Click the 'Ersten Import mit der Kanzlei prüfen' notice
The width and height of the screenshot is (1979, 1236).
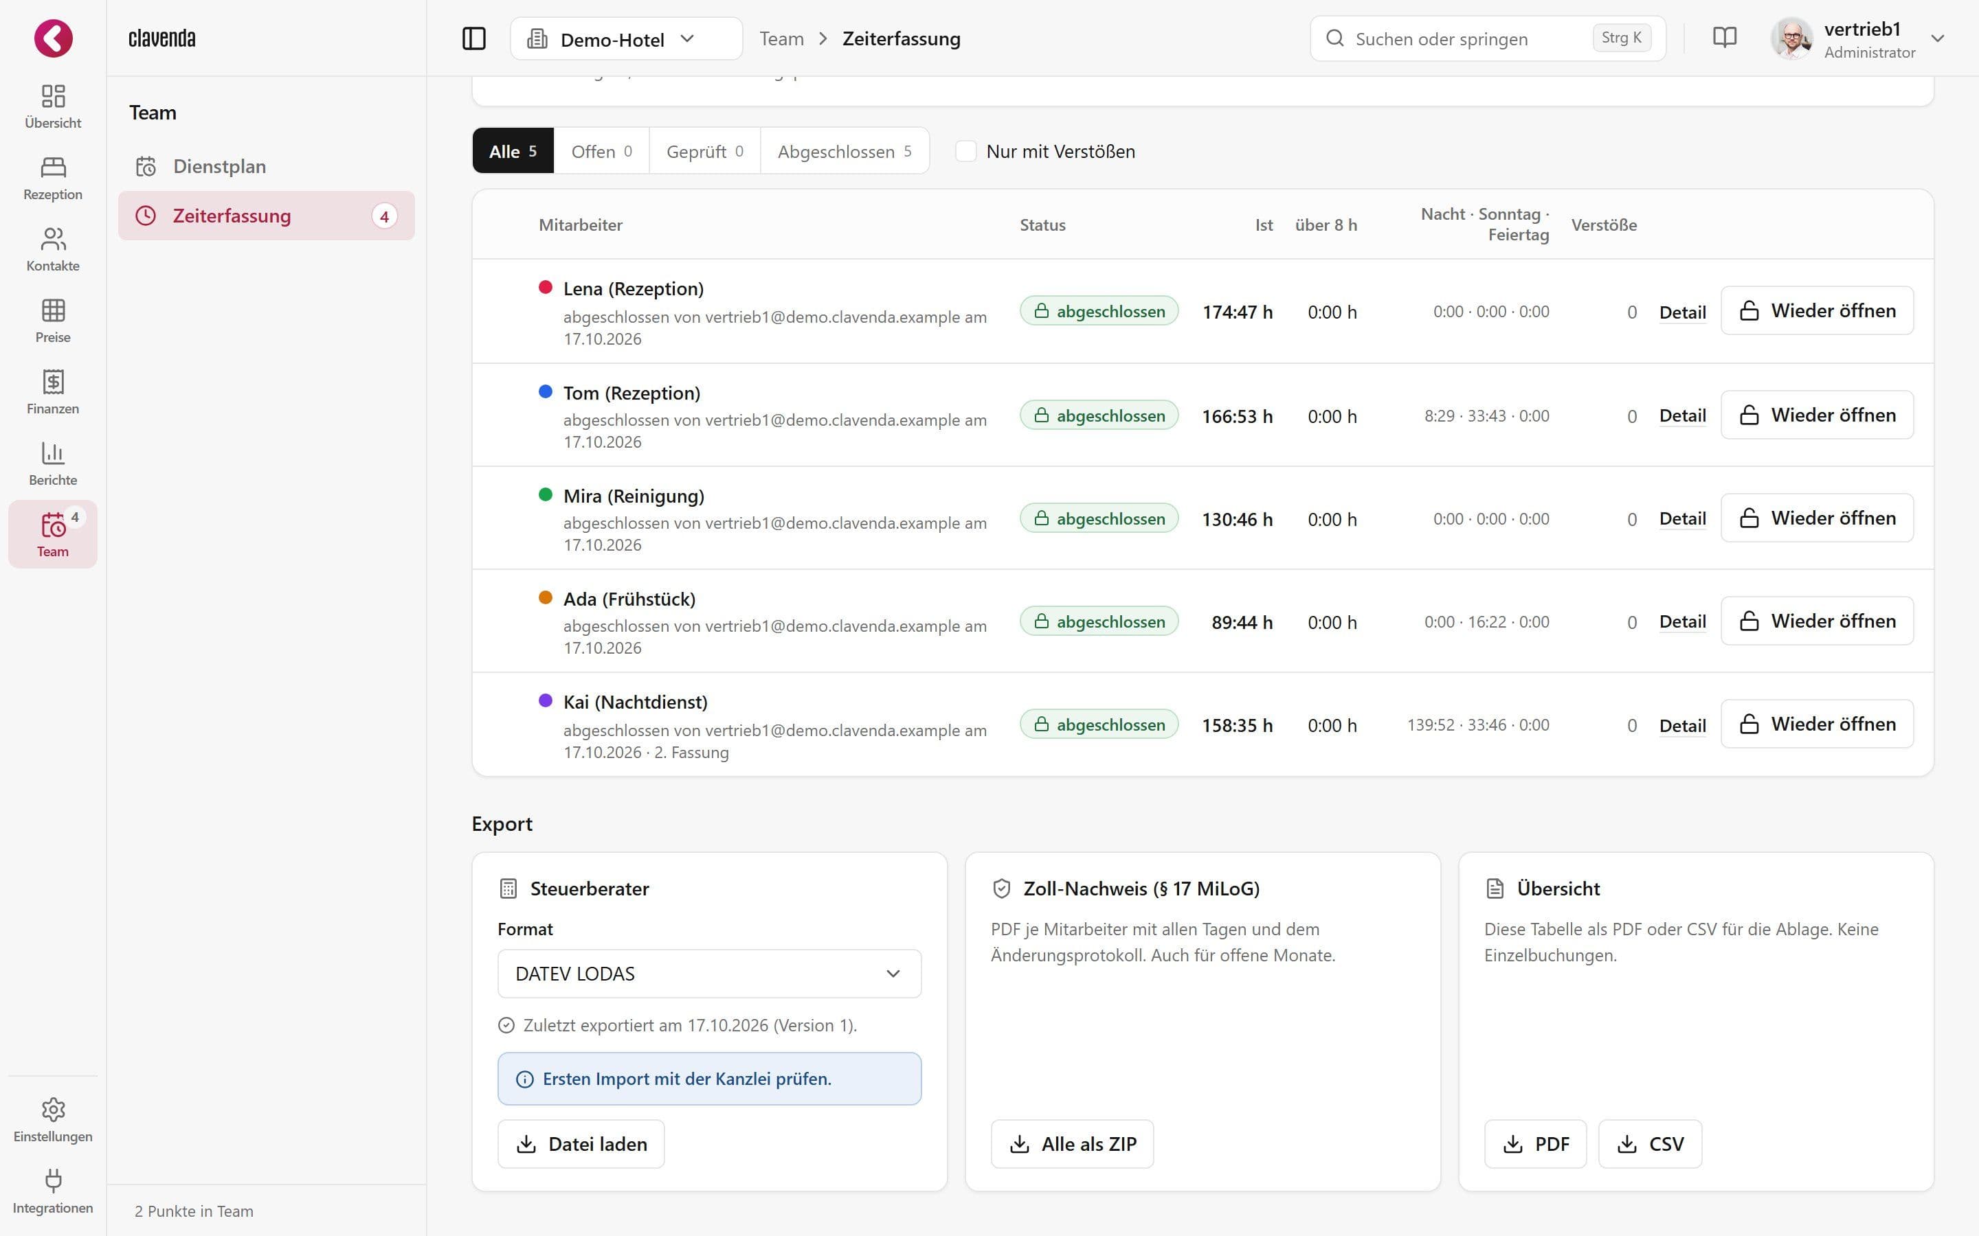(709, 1079)
